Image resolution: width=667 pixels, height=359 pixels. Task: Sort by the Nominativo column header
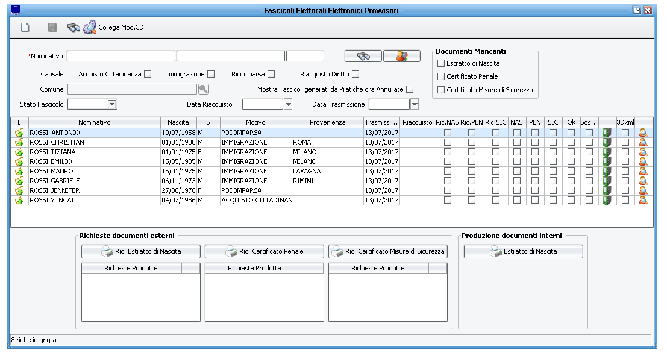(x=94, y=122)
